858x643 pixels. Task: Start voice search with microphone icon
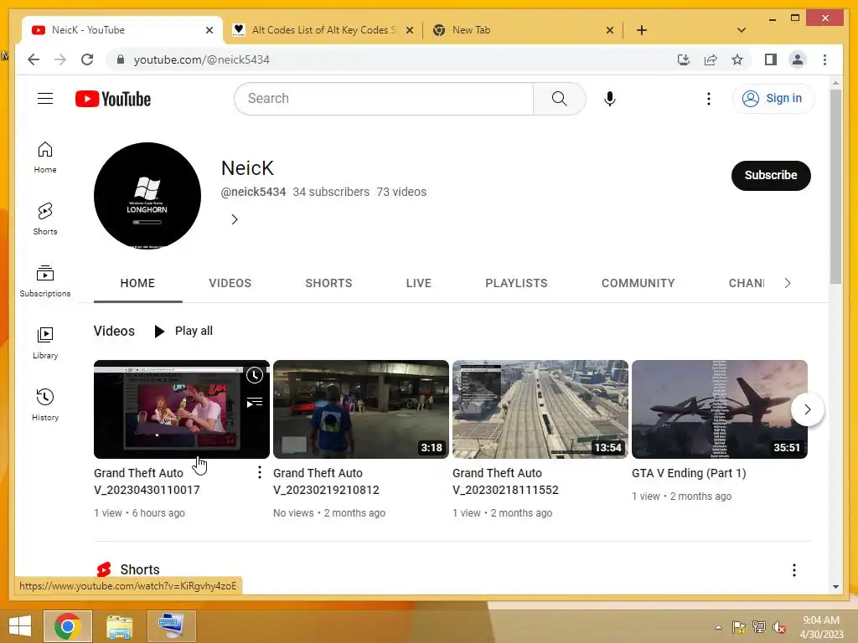click(610, 99)
